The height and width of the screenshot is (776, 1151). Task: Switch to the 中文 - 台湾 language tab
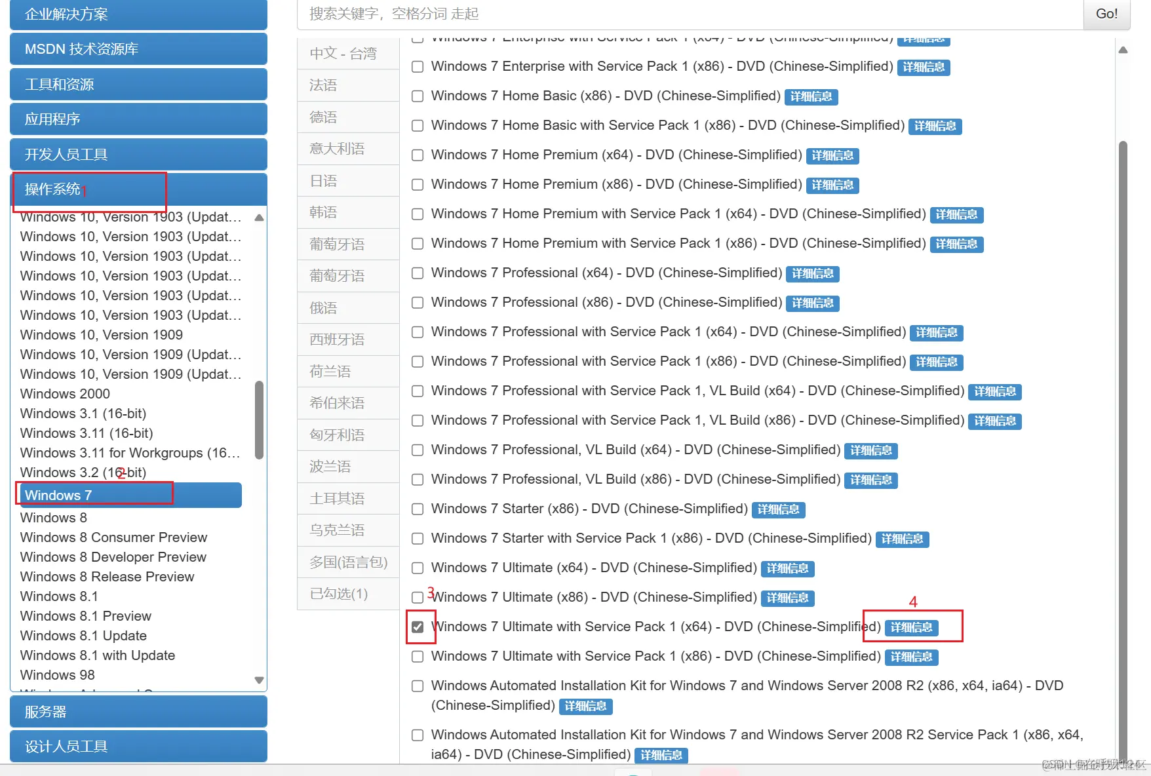coord(348,54)
